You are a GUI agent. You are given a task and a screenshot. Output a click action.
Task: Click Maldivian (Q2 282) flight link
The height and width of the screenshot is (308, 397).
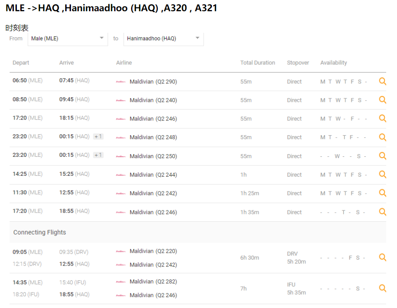153,282
